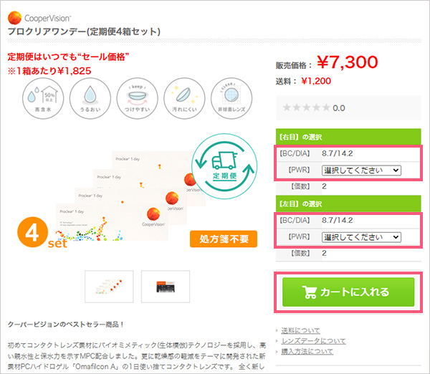Image resolution: width=430 pixels, height=374 pixels.
Task: Click the red text ※1箱あたり¥1,825
Action: pyautogui.click(x=49, y=72)
